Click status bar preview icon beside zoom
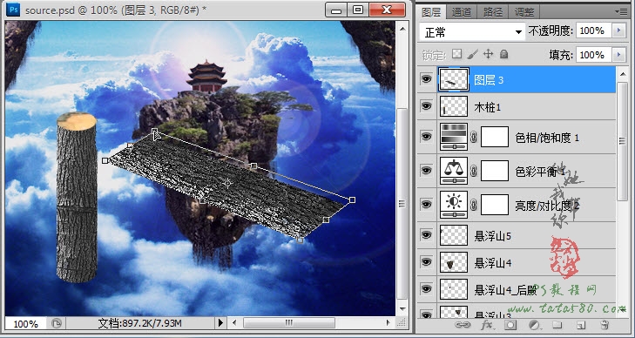 coord(56,323)
